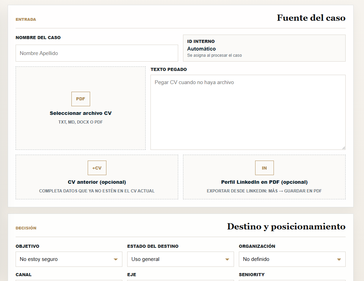Click the 'ORGANIZACIÓN' field label
The height and width of the screenshot is (281, 364).
tap(257, 246)
